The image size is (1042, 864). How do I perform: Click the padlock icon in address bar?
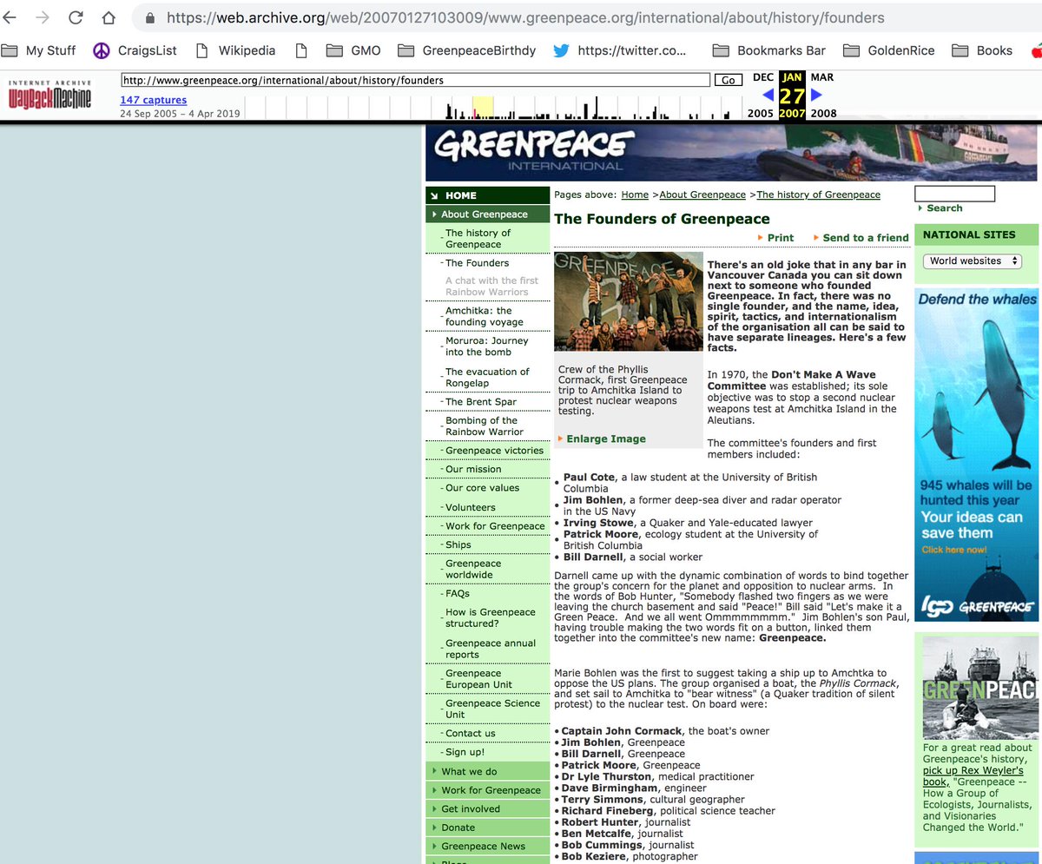(150, 17)
